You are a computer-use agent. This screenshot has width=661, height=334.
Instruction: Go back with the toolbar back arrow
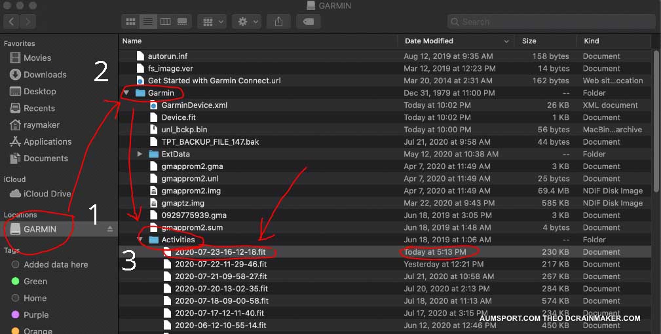click(11, 22)
